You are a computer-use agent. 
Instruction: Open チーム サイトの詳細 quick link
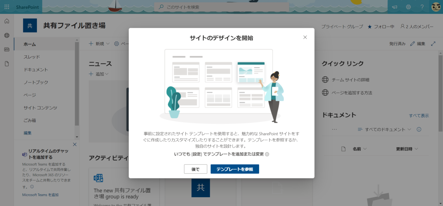[350, 80]
